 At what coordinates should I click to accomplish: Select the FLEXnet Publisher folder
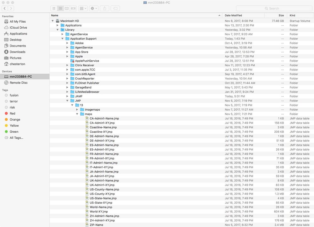click(87, 83)
